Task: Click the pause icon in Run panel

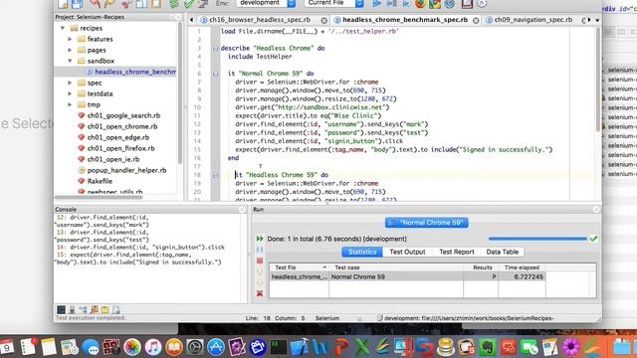Action: click(260, 250)
